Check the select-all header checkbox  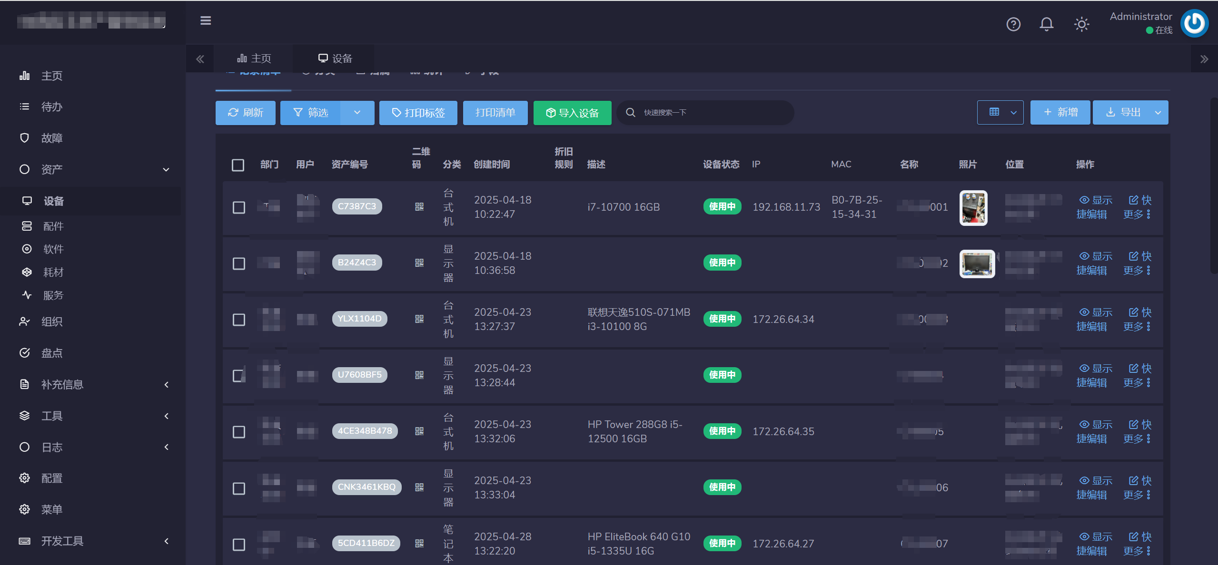pos(238,165)
